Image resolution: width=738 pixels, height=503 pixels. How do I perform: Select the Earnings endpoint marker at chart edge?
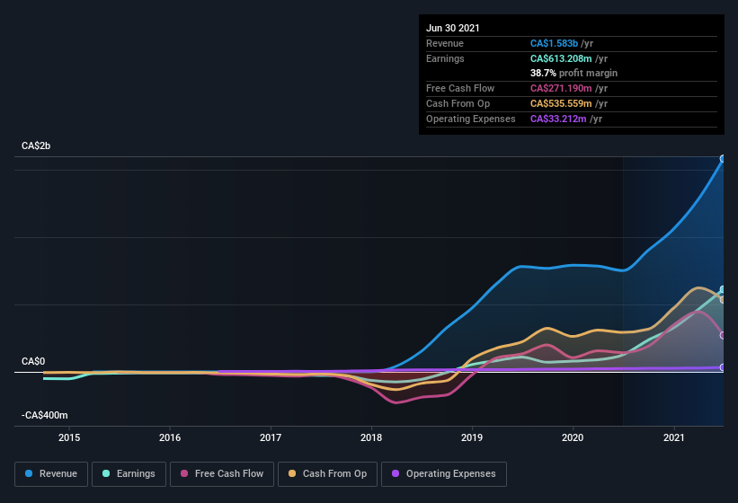point(723,289)
